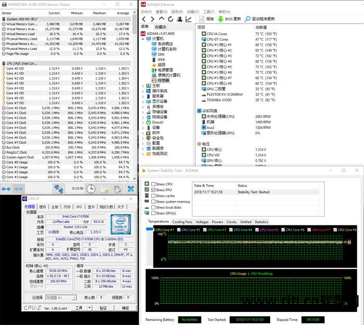Expand the 显示设备 tree node
The width and height of the screenshot is (364, 325).
143,102
